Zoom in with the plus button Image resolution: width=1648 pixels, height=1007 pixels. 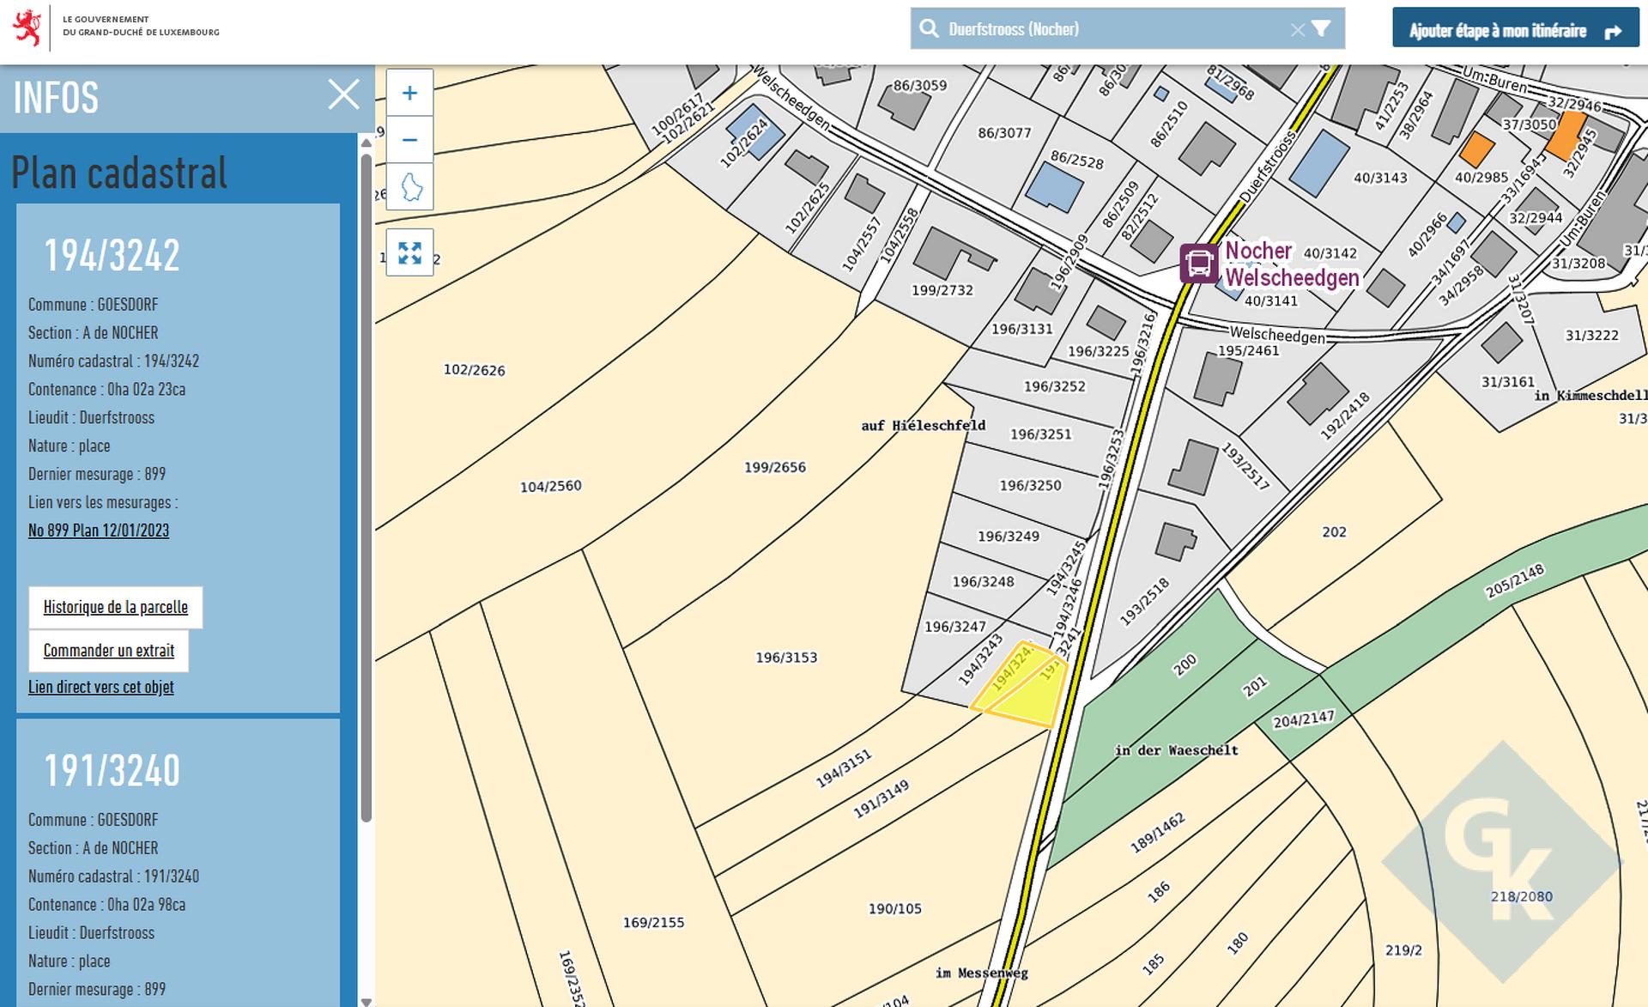click(409, 93)
